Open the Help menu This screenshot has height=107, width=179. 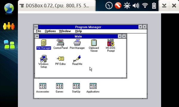tap(78, 31)
